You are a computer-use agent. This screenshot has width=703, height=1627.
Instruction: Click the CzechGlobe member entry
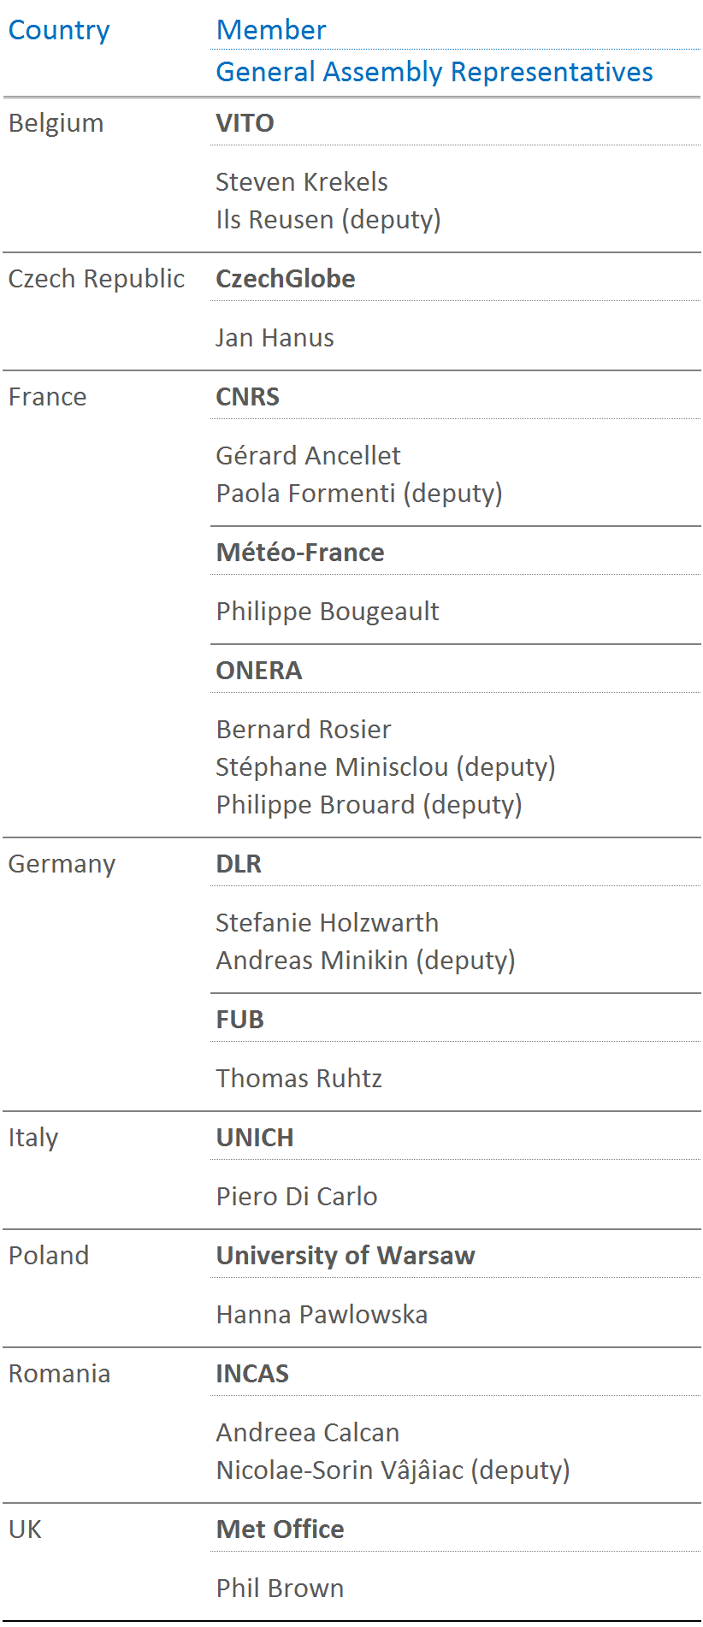pos(286,279)
